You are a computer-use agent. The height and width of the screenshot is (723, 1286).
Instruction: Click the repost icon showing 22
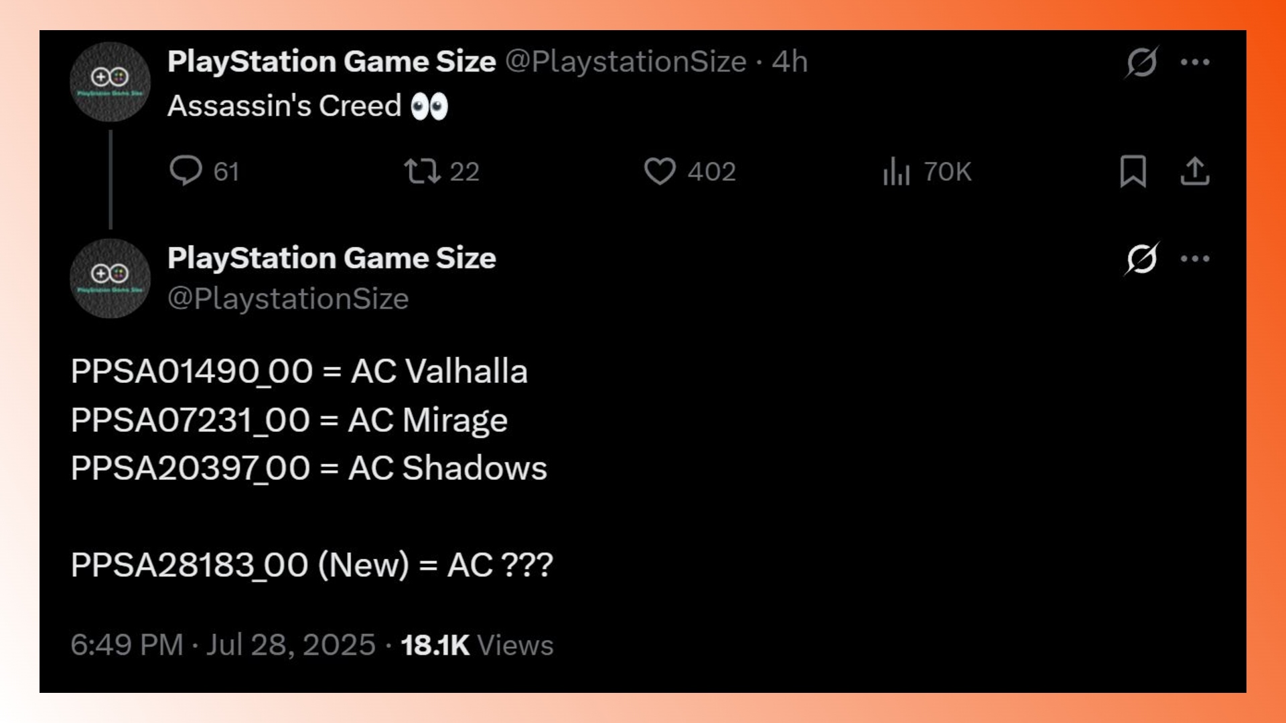pyautogui.click(x=422, y=171)
